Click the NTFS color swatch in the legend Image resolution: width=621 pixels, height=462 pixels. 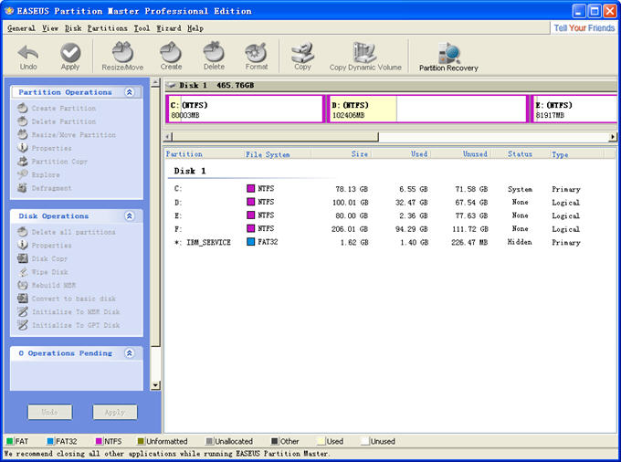point(98,442)
